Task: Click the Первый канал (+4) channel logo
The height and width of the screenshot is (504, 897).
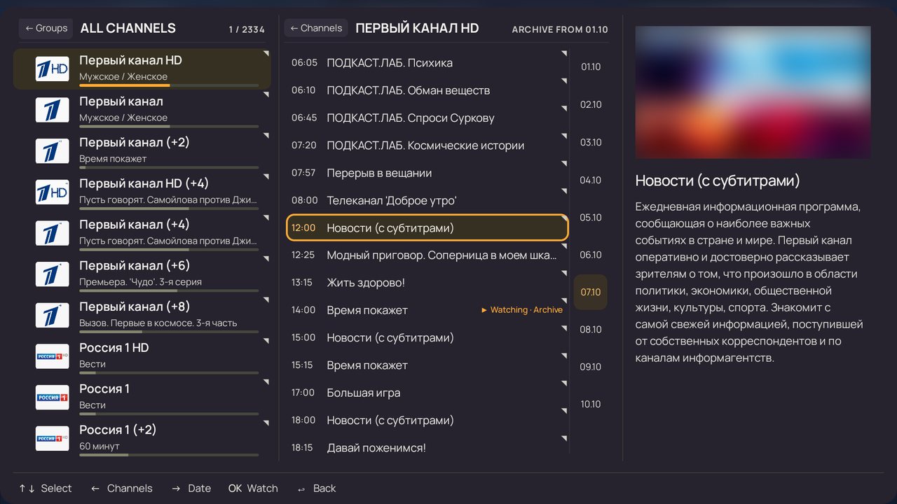Action: pos(53,233)
